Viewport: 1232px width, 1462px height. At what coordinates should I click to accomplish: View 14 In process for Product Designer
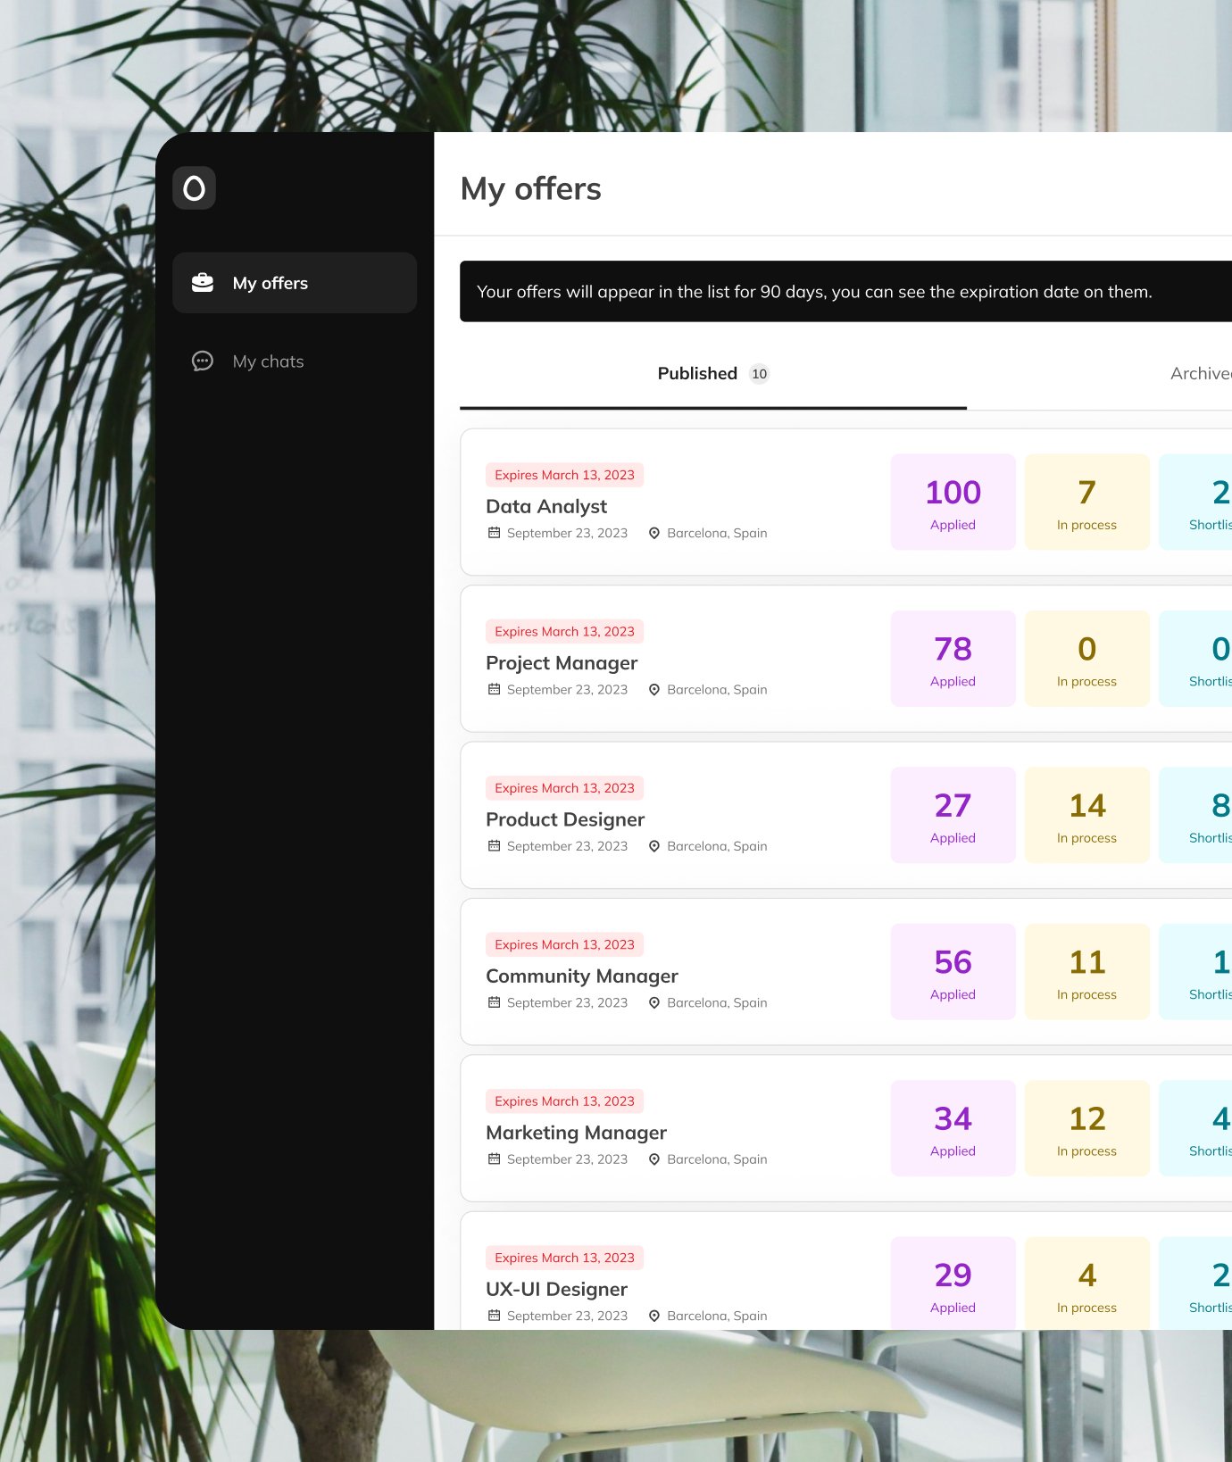pyautogui.click(x=1086, y=815)
